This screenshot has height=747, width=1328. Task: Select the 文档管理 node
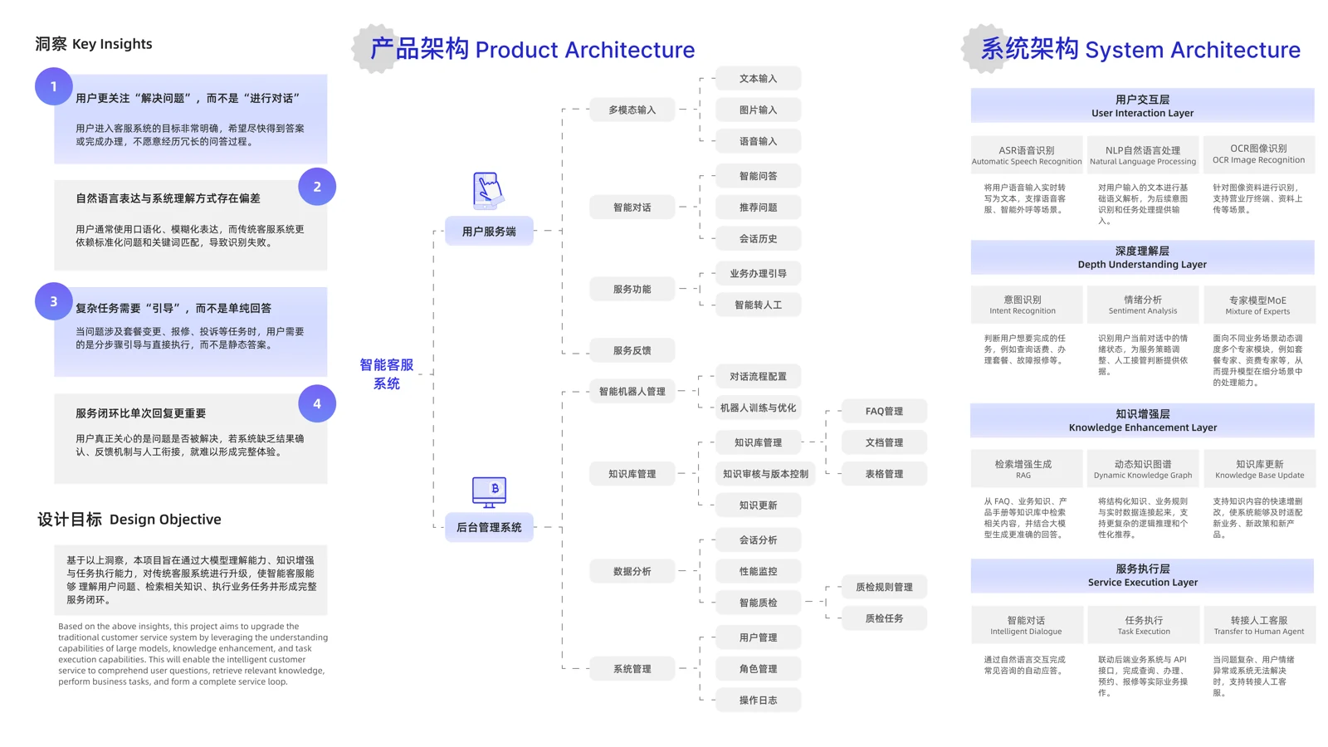click(884, 442)
